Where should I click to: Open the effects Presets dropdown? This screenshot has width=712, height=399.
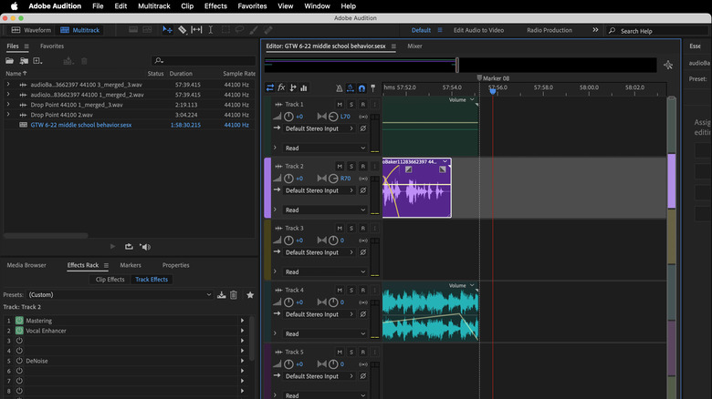(x=120, y=295)
